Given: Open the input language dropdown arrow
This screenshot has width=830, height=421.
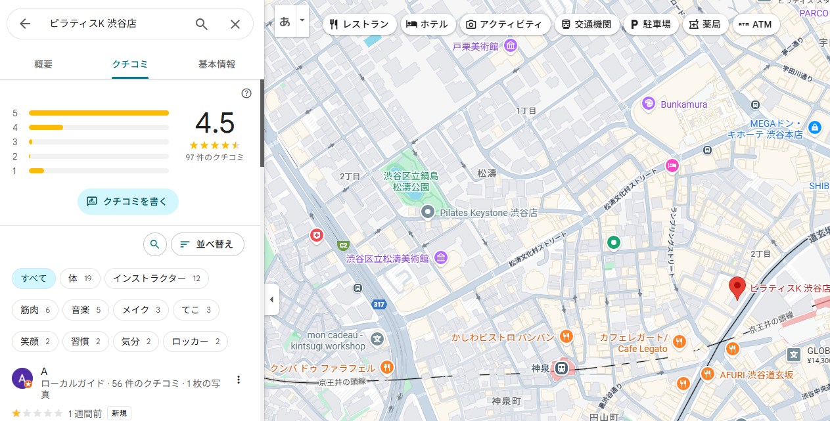Looking at the screenshot, I should click(302, 20).
